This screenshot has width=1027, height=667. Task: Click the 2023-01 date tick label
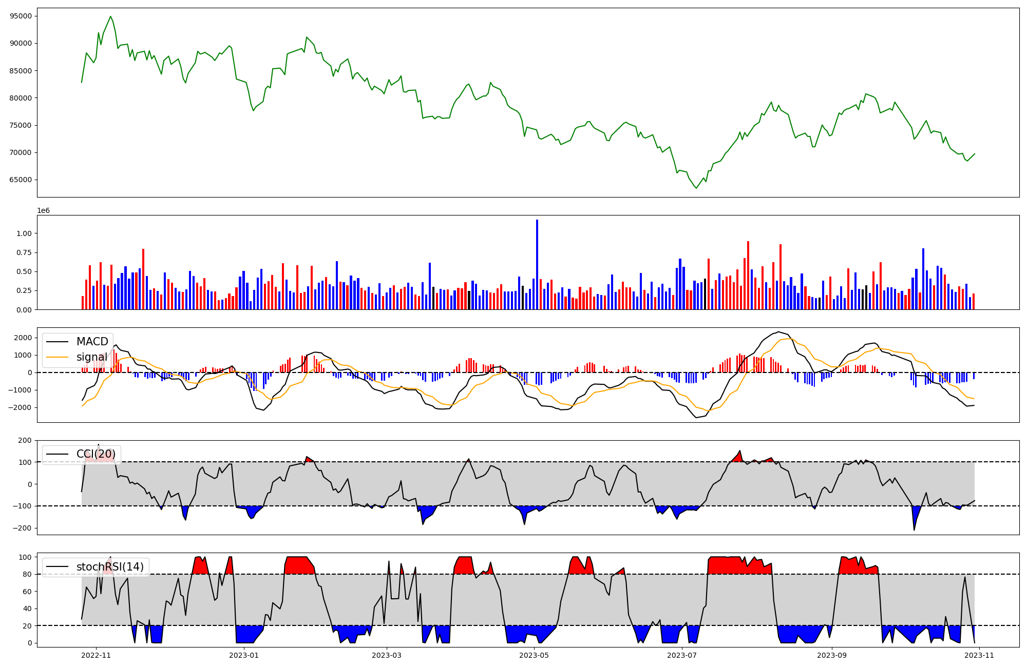243,655
